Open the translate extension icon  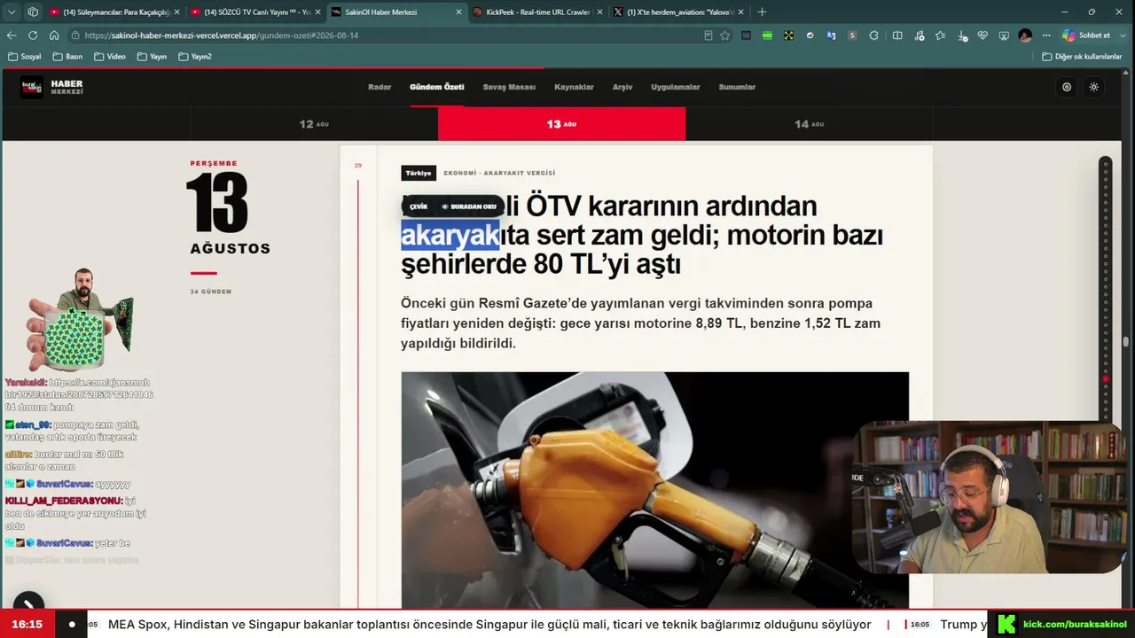tap(831, 35)
